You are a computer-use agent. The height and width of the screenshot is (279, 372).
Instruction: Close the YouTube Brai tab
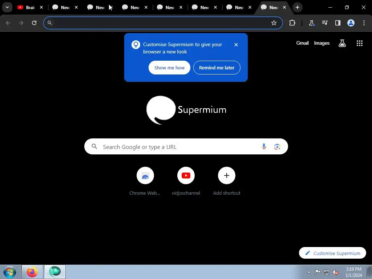(41, 7)
